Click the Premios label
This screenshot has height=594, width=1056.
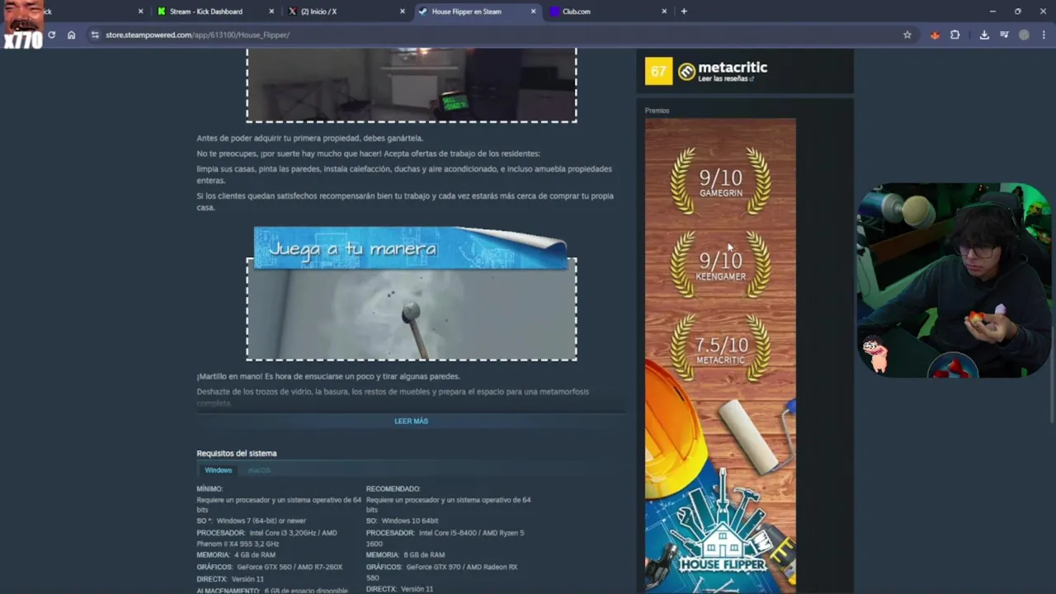pyautogui.click(x=658, y=111)
